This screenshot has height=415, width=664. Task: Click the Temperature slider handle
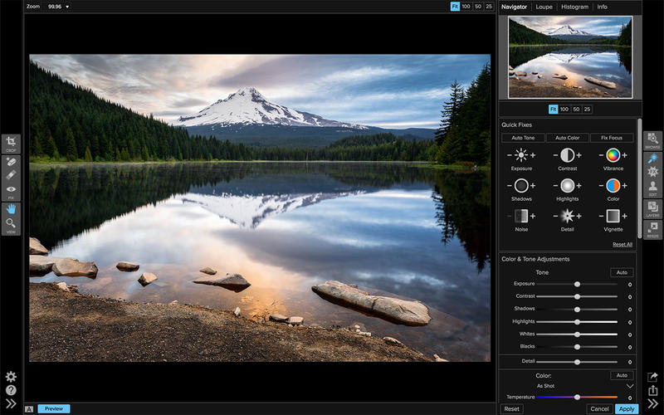point(577,397)
